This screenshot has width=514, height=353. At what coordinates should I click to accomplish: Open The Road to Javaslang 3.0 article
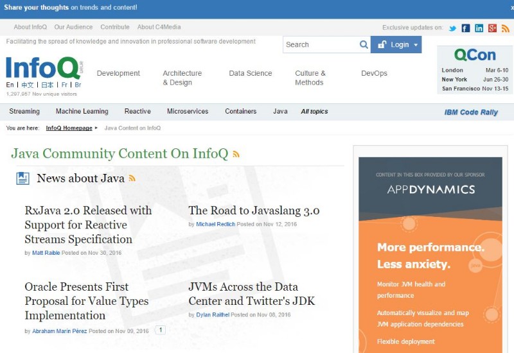254,211
